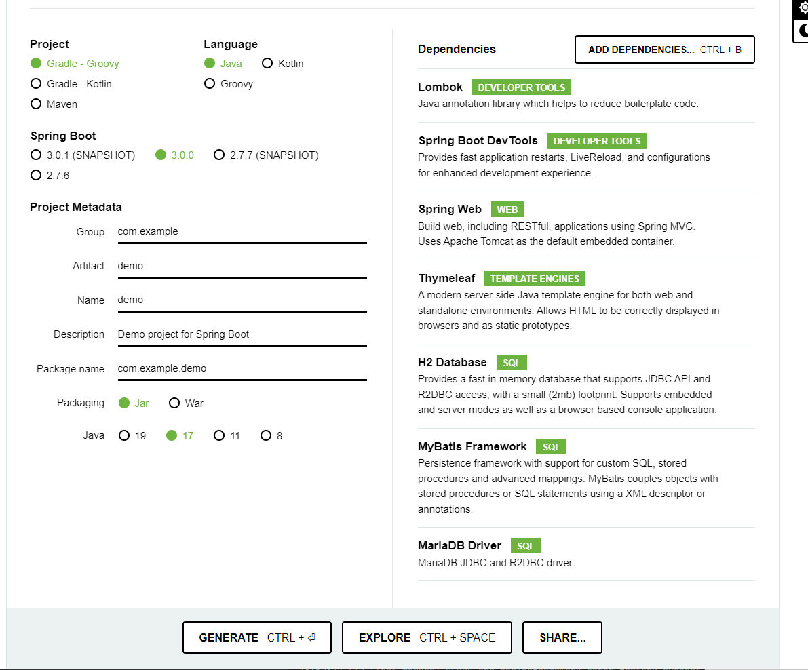Click the WEB tag beside Spring Web

pos(507,210)
